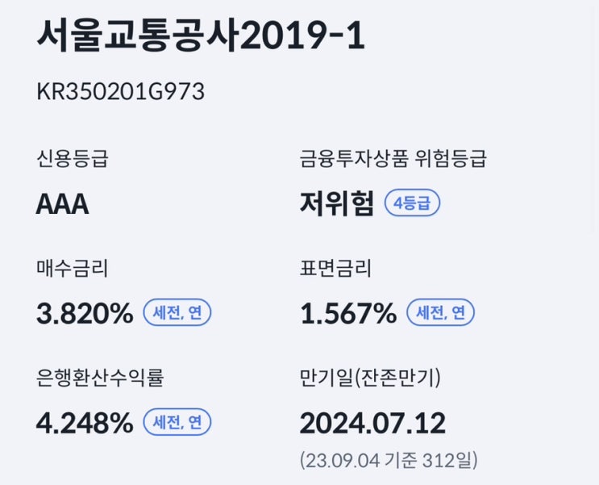Click the 매수금리 label
The image size is (599, 485).
72,269
